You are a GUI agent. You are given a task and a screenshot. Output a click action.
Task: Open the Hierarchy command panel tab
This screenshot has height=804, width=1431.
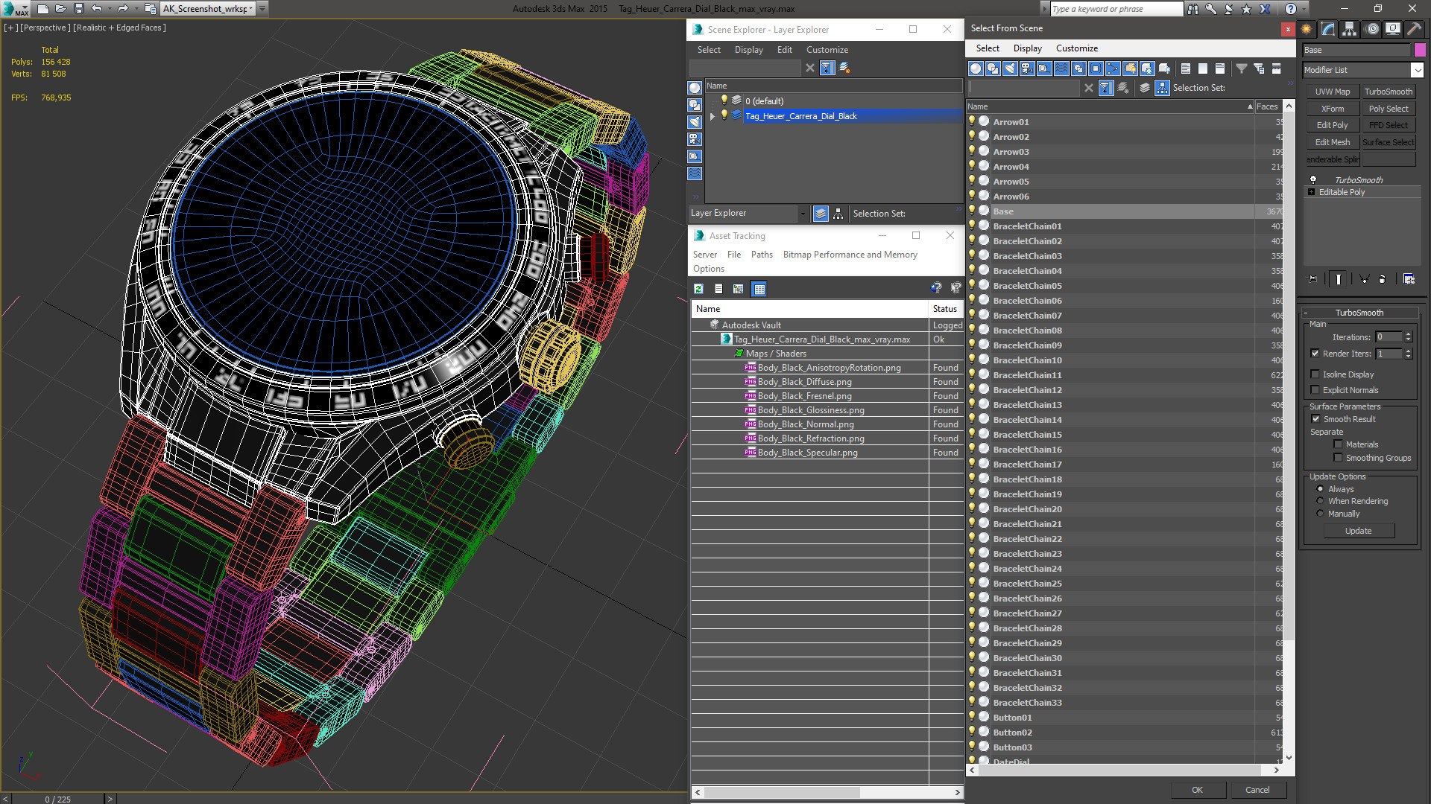[x=1349, y=29]
